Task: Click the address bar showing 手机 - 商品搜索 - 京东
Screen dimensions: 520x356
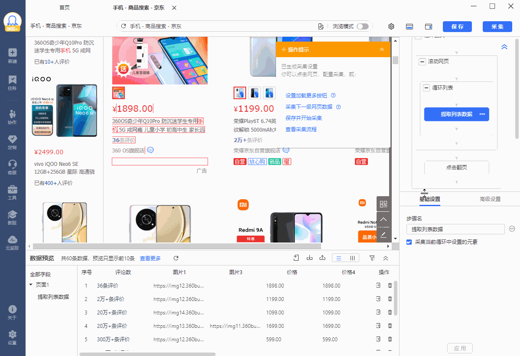Action: [244, 26]
